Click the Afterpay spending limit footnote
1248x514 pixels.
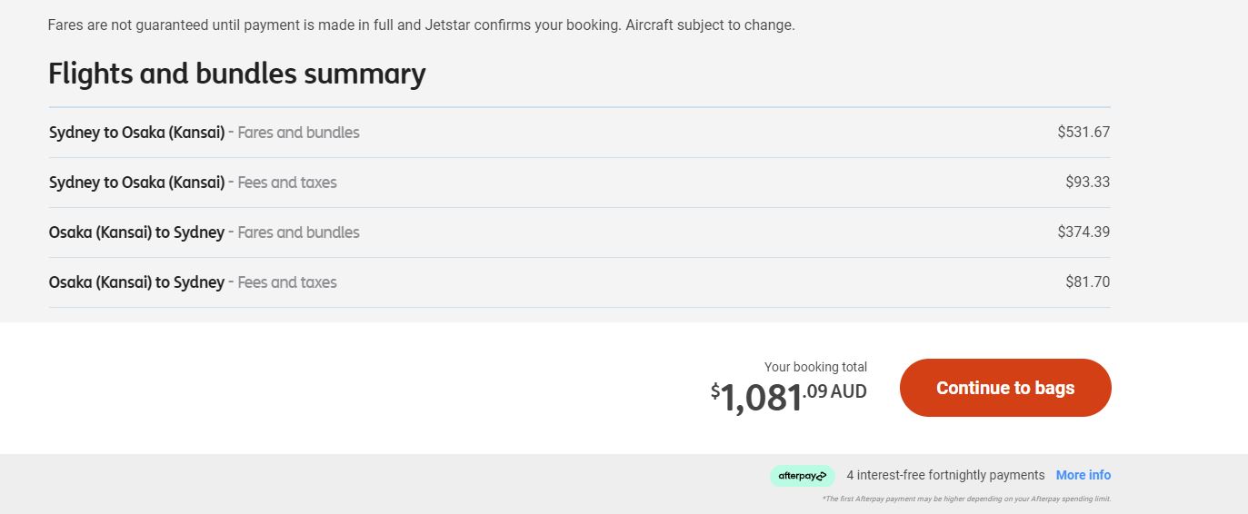click(x=966, y=499)
